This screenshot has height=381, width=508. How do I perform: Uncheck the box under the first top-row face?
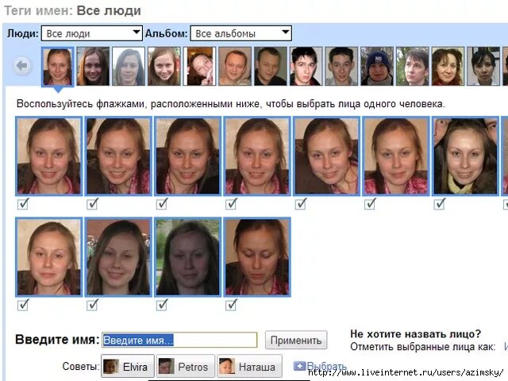23,204
